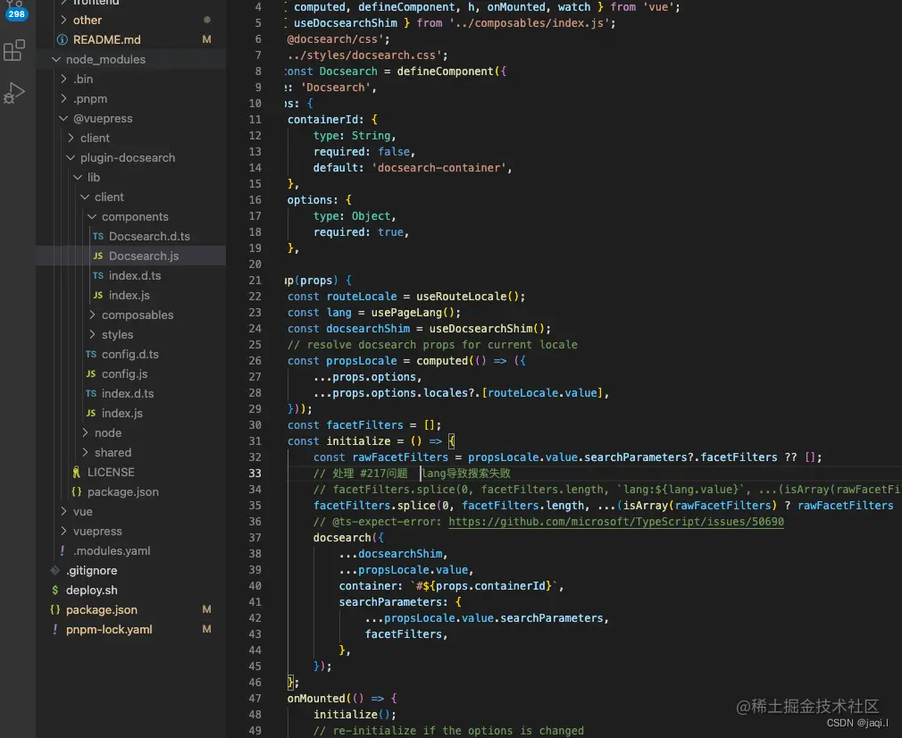This screenshot has height=738, width=902.
Task: Click the .modules.yaml exclamation icon
Action: pyautogui.click(x=63, y=551)
